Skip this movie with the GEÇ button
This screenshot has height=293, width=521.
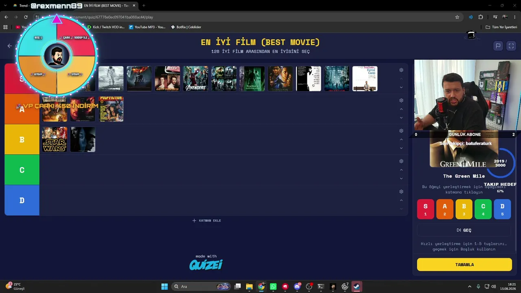464,230
